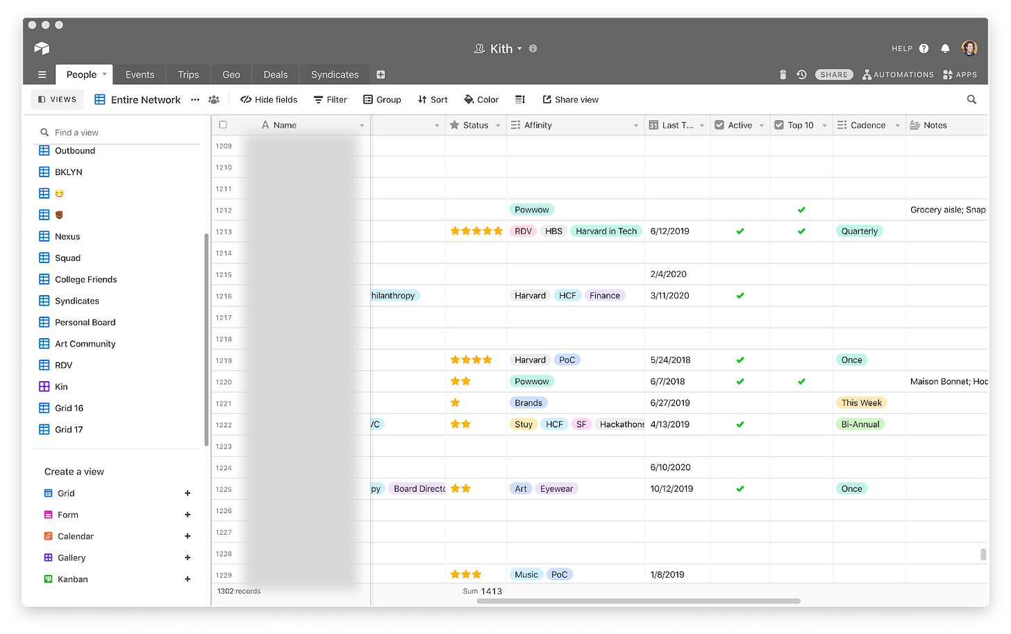Toggle Top 10 checkbox in row 1213
Screen dimensions: 1011x634
click(x=801, y=232)
